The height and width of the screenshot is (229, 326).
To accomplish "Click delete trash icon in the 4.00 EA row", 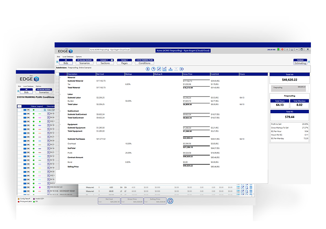I will 251,187.
